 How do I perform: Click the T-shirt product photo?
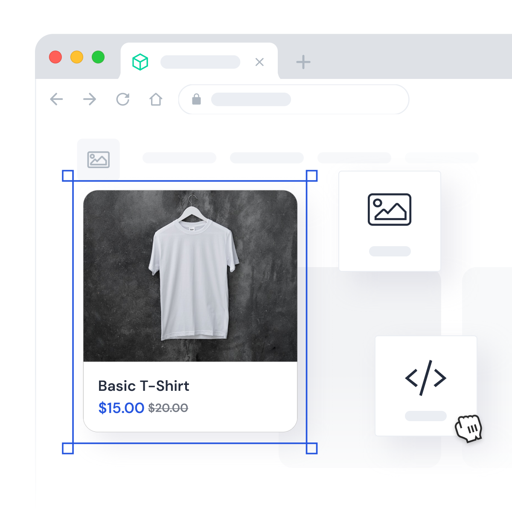click(x=190, y=276)
